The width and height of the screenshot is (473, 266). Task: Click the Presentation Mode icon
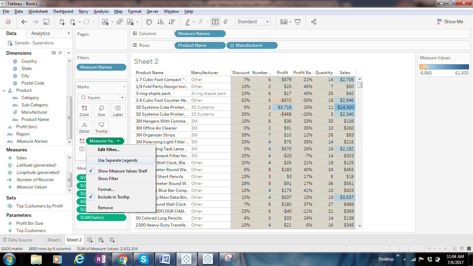click(297, 22)
